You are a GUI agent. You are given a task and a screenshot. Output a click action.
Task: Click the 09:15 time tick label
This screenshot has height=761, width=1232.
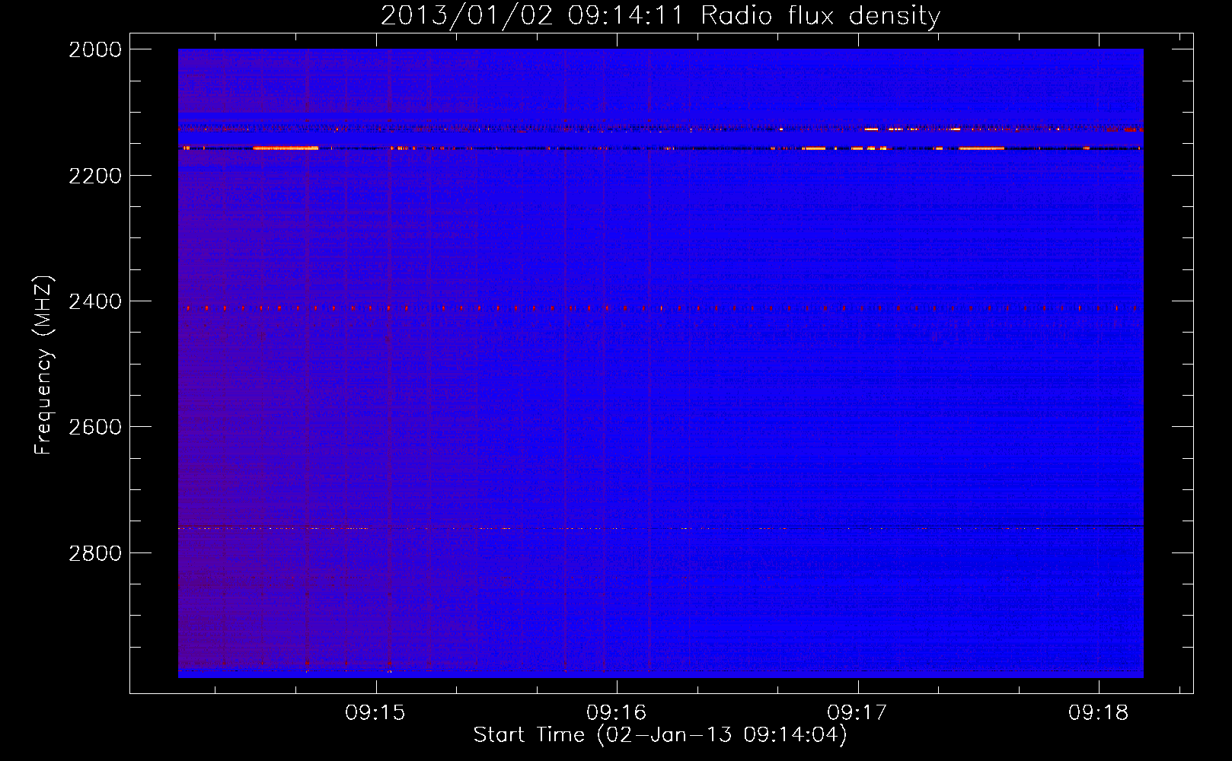click(375, 713)
